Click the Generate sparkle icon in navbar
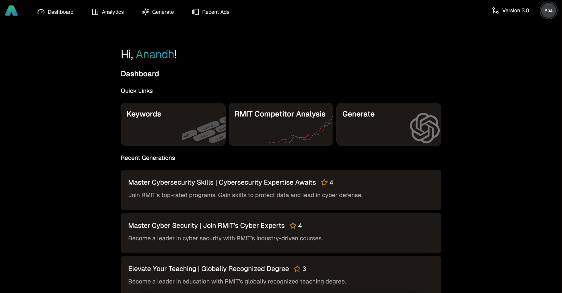562x293 pixels. (145, 12)
